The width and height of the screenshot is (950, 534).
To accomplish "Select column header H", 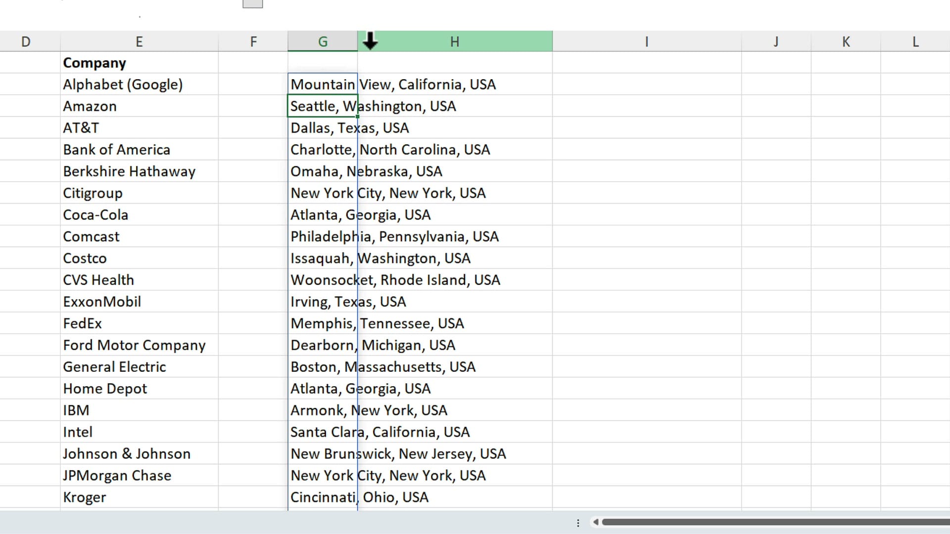I will tap(454, 42).
